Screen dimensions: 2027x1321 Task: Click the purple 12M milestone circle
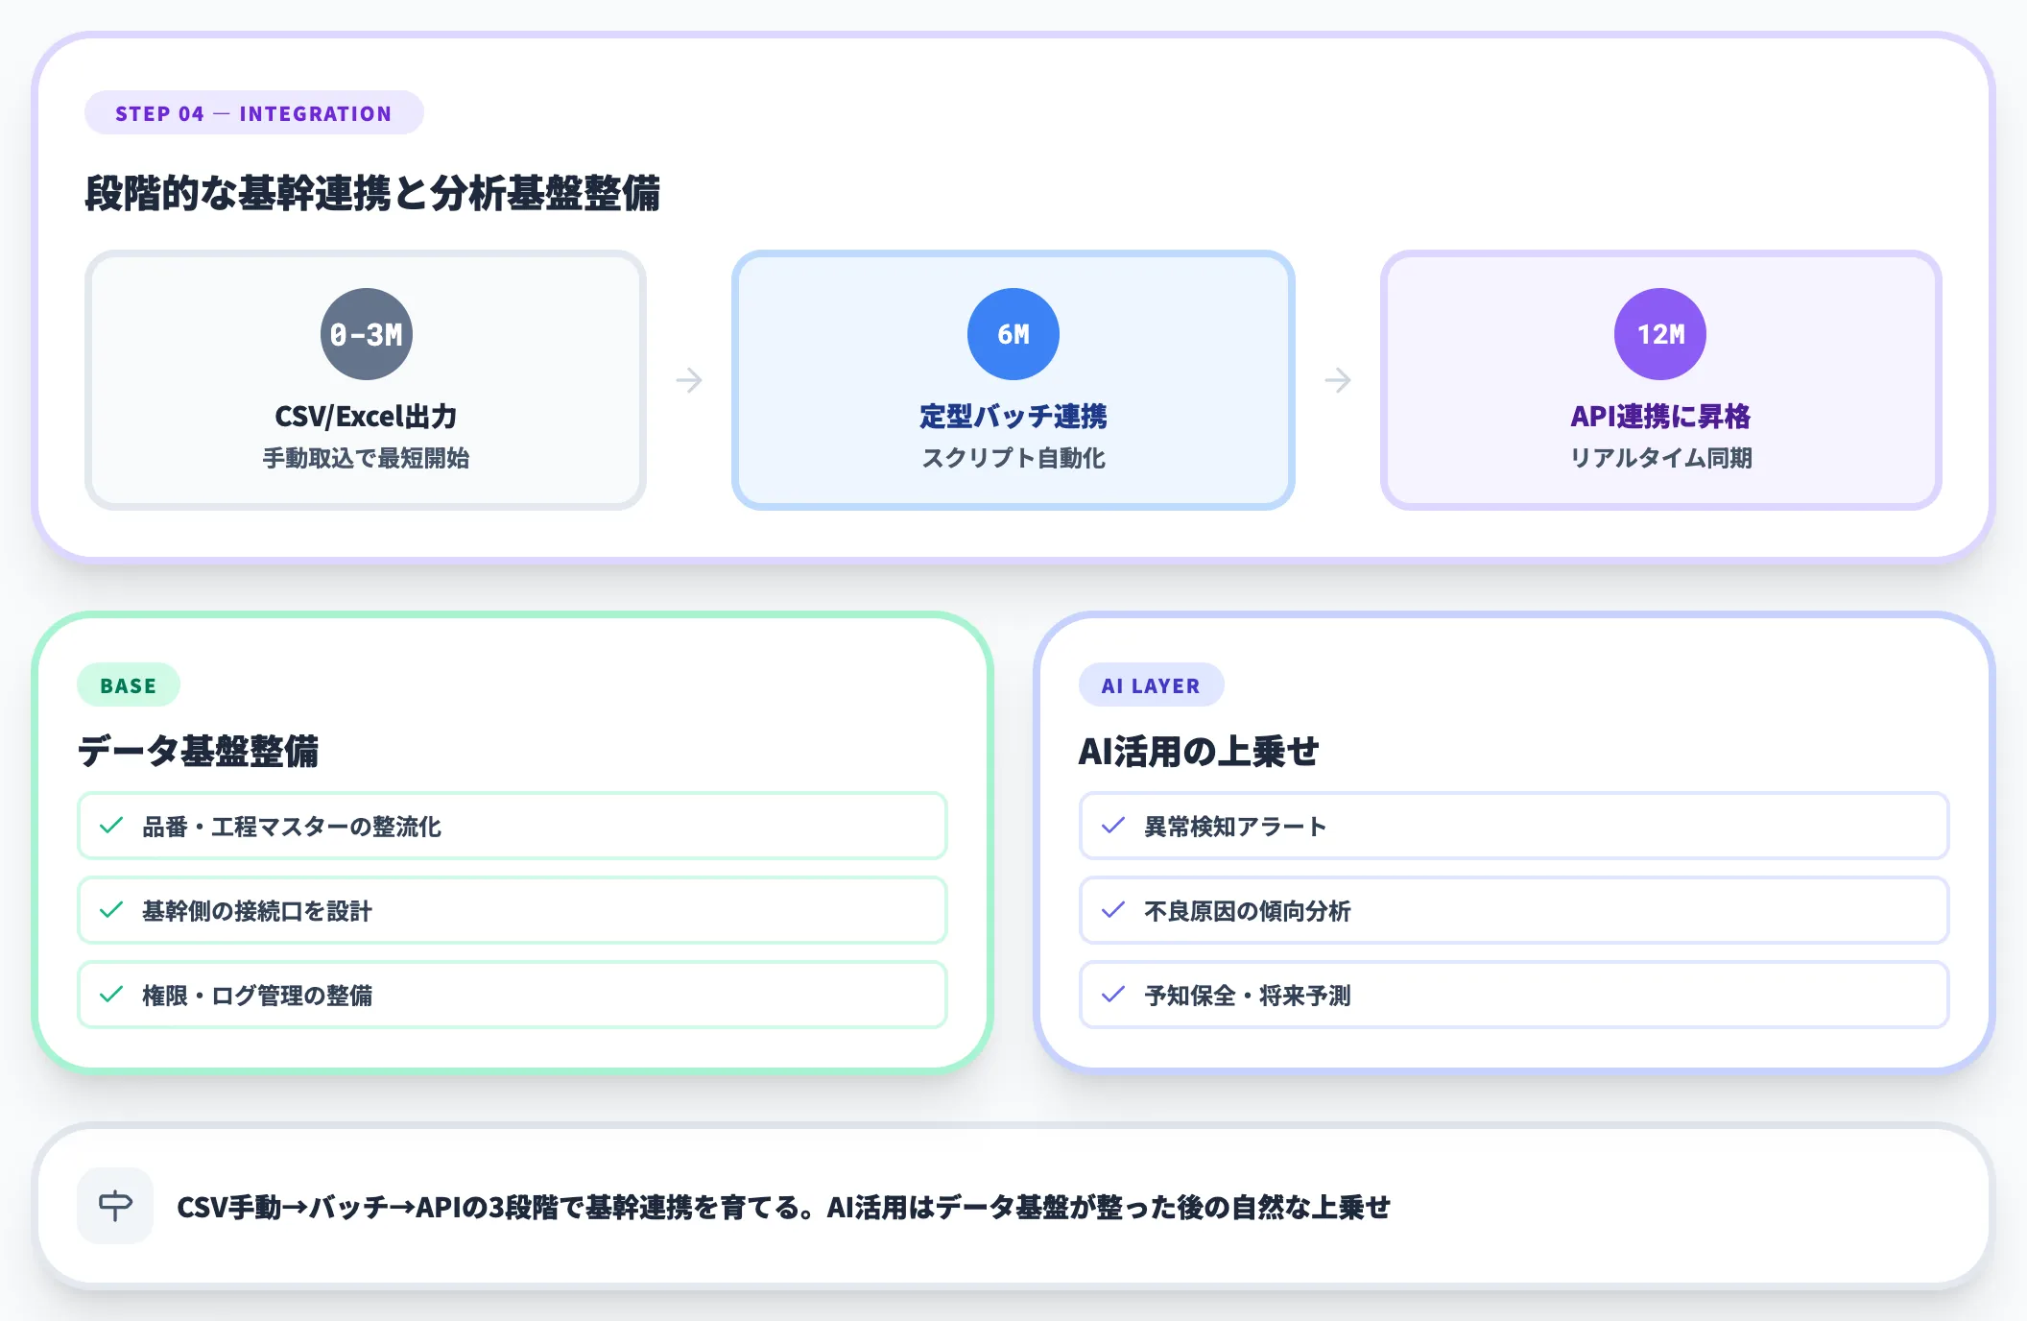pyautogui.click(x=1659, y=333)
